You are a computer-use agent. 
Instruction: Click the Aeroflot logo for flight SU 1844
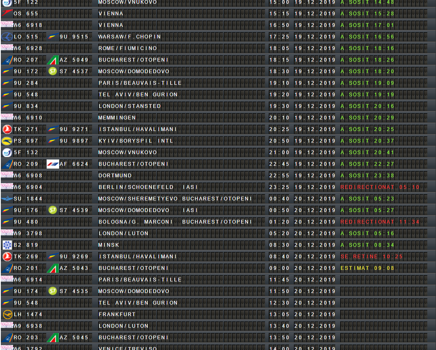tap(7, 199)
